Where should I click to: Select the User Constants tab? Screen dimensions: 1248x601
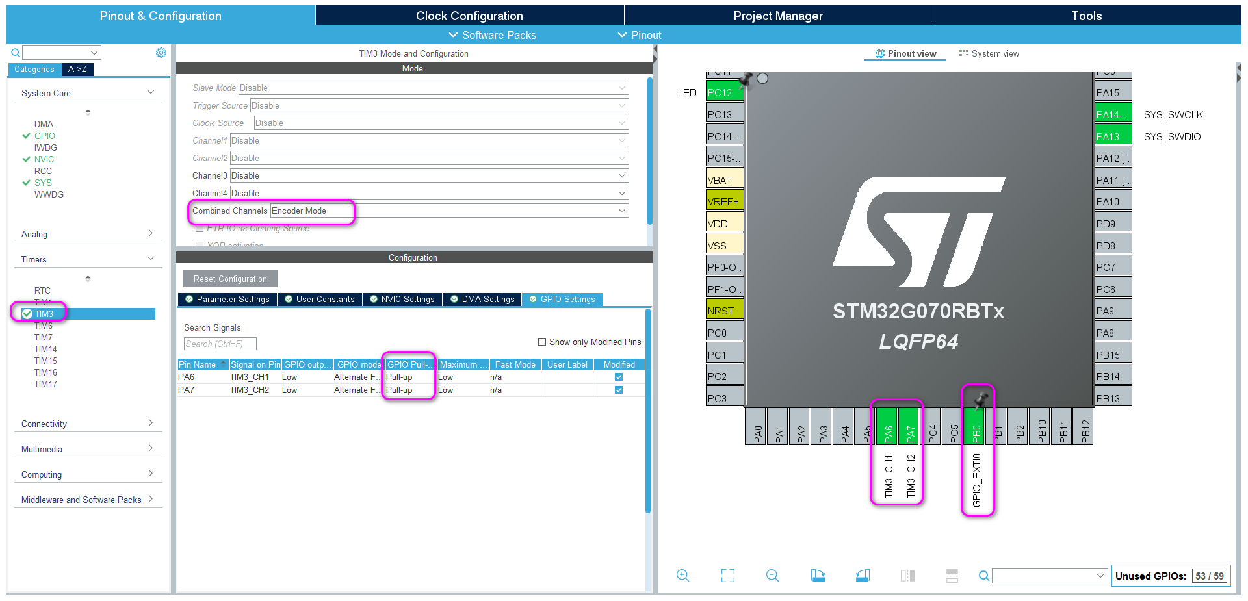point(320,299)
